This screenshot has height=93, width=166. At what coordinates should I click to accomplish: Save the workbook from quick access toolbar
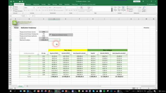[x=11, y=2]
